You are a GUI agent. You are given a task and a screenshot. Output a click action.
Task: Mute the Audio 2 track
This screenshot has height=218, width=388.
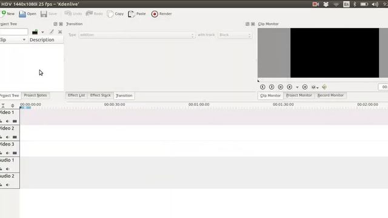tap(8, 185)
